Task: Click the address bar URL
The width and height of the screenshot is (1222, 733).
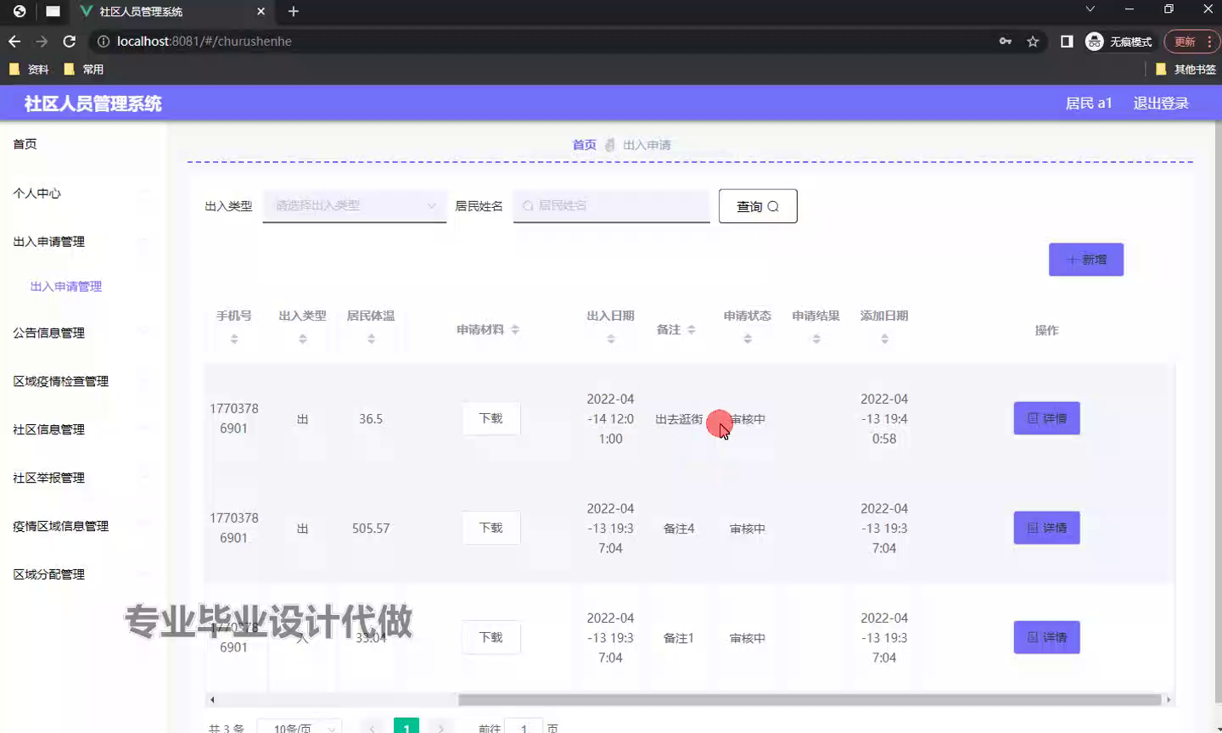Action: pos(204,41)
